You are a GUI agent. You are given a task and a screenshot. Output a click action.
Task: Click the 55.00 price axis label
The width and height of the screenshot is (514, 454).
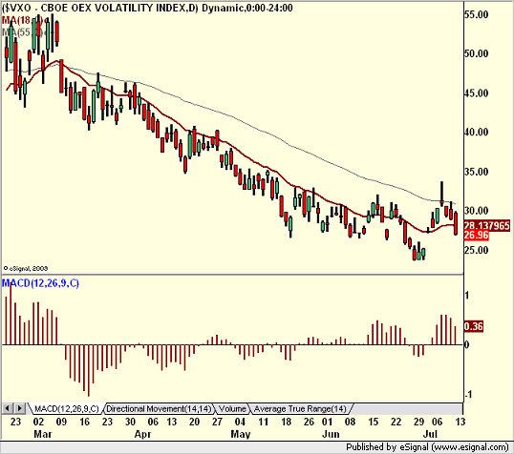pos(477,14)
